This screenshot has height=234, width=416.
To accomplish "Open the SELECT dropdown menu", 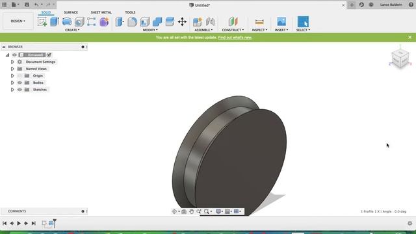I will coord(303,30).
